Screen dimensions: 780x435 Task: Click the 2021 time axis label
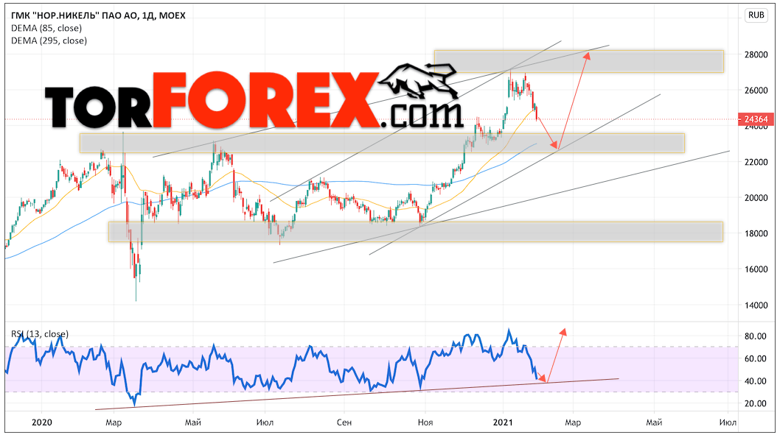tap(503, 422)
